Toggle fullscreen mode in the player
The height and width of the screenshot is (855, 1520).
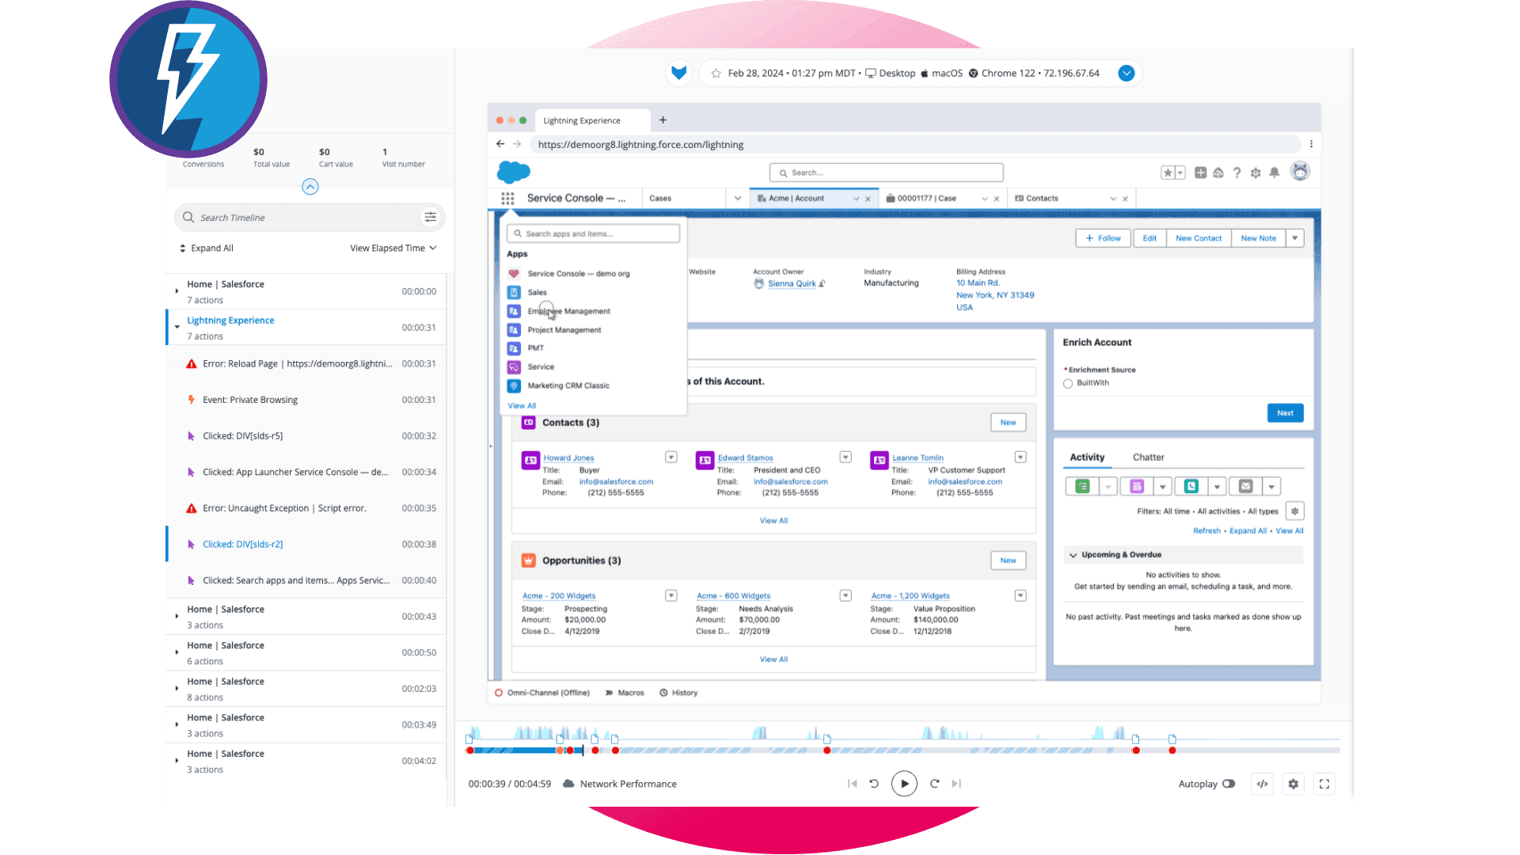pyautogui.click(x=1324, y=784)
